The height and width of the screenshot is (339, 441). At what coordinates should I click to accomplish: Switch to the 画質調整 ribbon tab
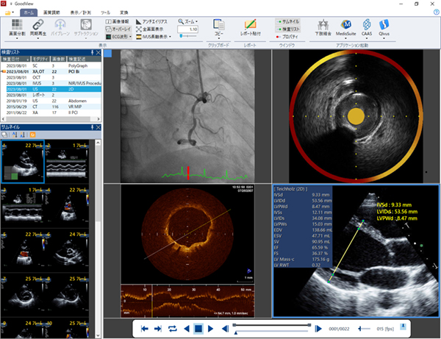51,13
